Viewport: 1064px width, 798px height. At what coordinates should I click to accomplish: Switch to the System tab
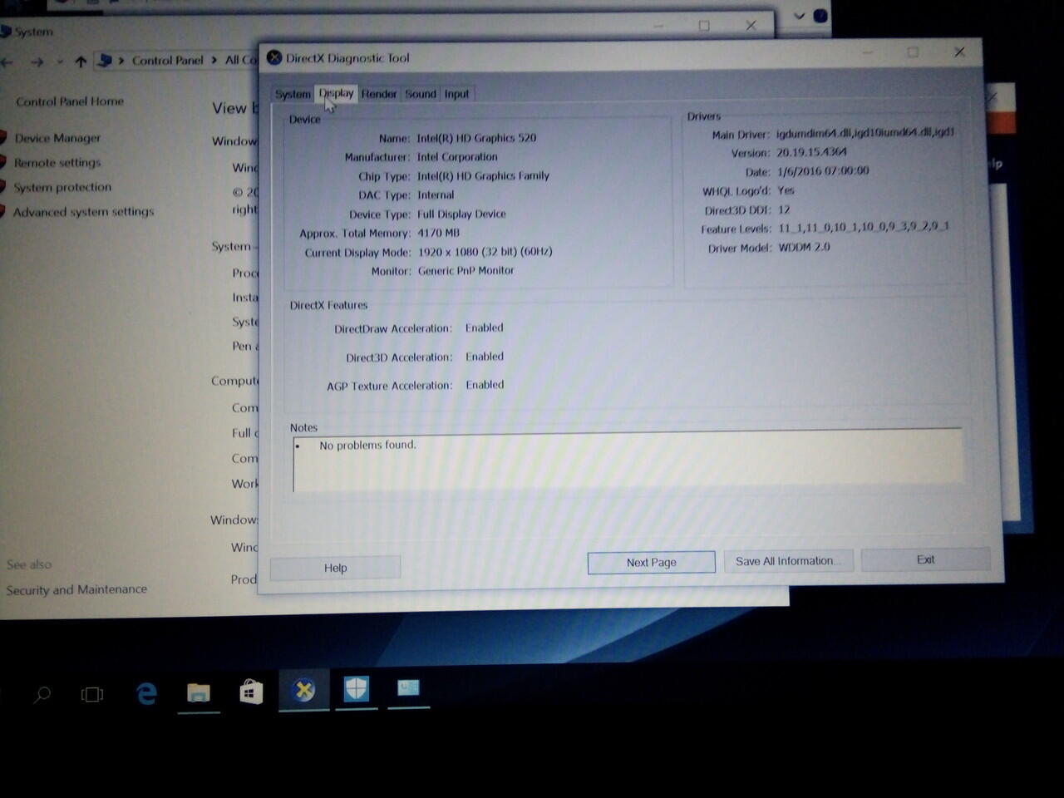tap(293, 94)
